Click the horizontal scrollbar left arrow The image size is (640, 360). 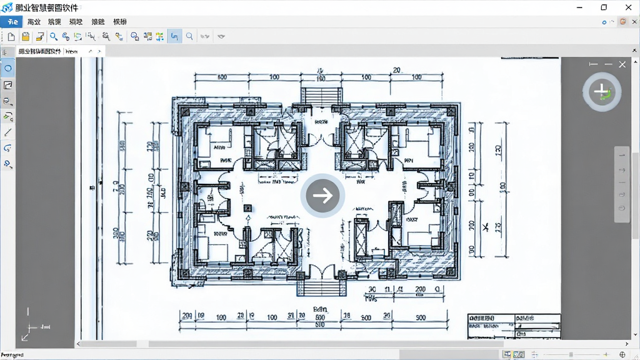[78, 344]
